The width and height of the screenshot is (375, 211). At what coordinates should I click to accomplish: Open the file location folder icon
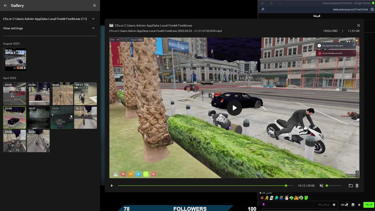[351, 186]
